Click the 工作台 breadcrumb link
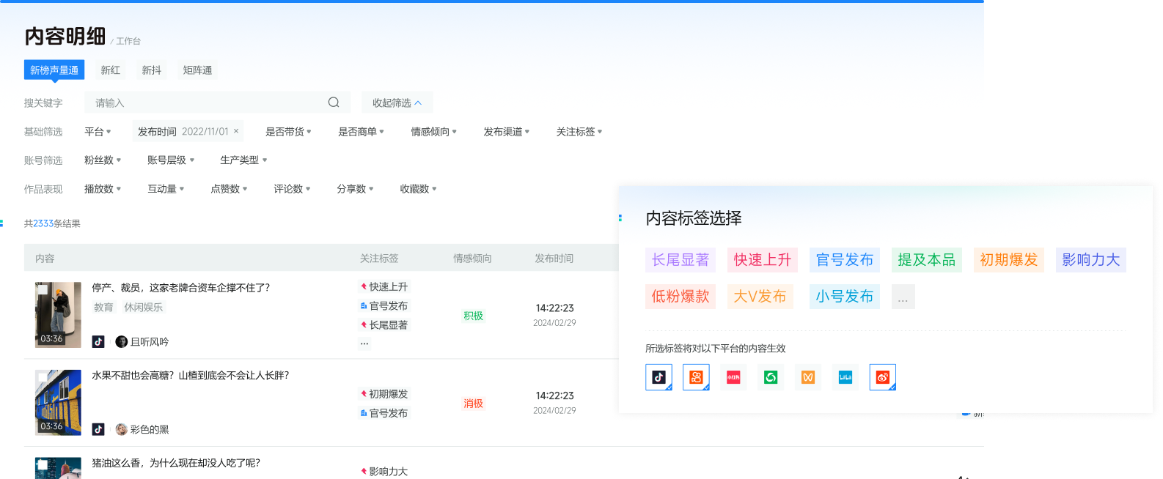The width and height of the screenshot is (1163, 479). tap(128, 41)
